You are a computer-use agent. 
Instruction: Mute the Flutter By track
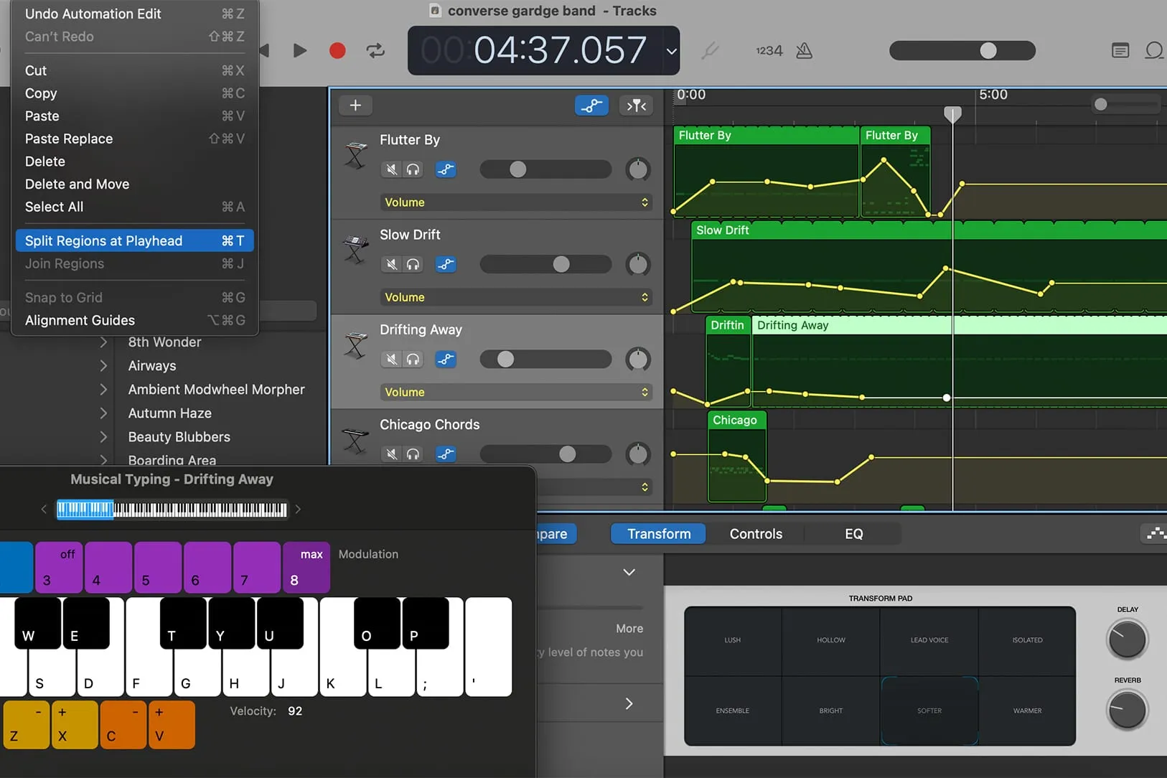(x=392, y=169)
